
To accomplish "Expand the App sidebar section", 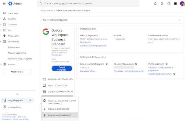I will [x=1, y=30].
